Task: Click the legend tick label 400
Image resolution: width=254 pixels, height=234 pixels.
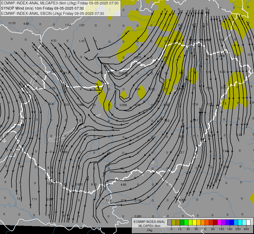Action: [246, 229]
